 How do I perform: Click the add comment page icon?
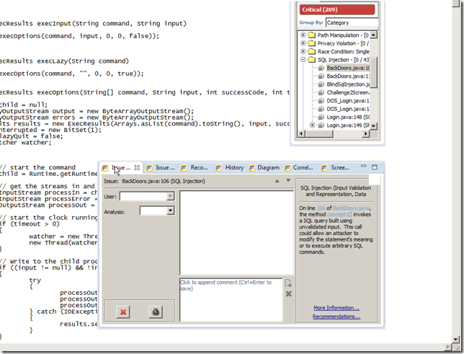pos(289,283)
